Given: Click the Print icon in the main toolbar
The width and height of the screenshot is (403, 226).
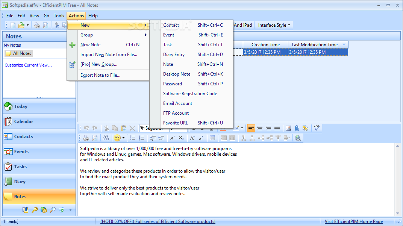Looking at the screenshot, I should click(37, 25).
